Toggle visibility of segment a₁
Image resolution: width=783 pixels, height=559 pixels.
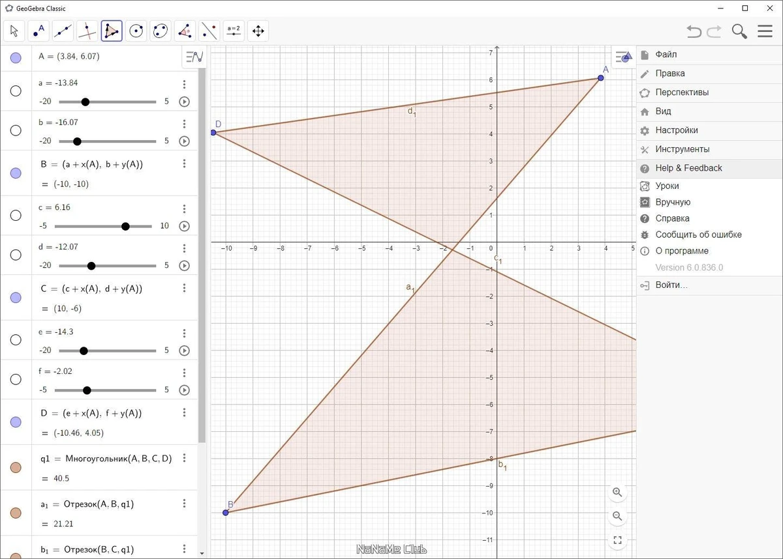pyautogui.click(x=16, y=513)
